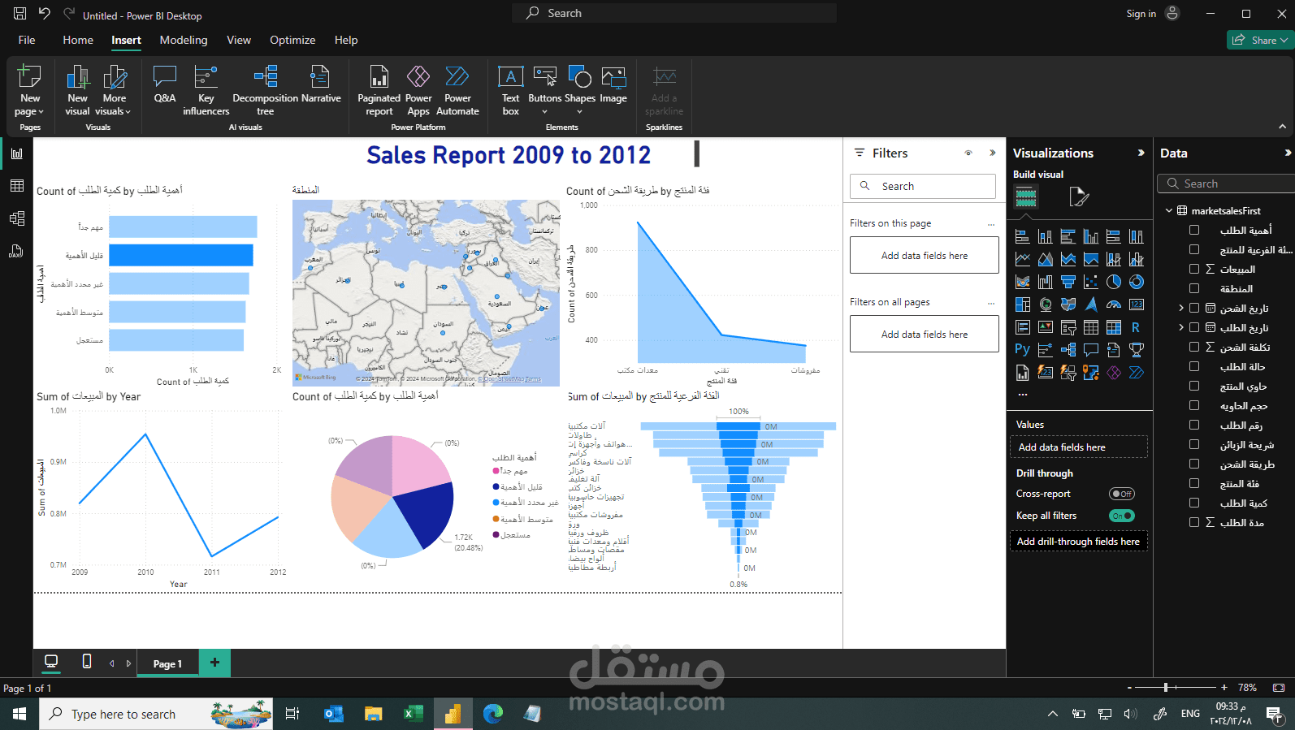This screenshot has height=730, width=1295.
Task: Select the Python visual icon
Action: pyautogui.click(x=1023, y=350)
